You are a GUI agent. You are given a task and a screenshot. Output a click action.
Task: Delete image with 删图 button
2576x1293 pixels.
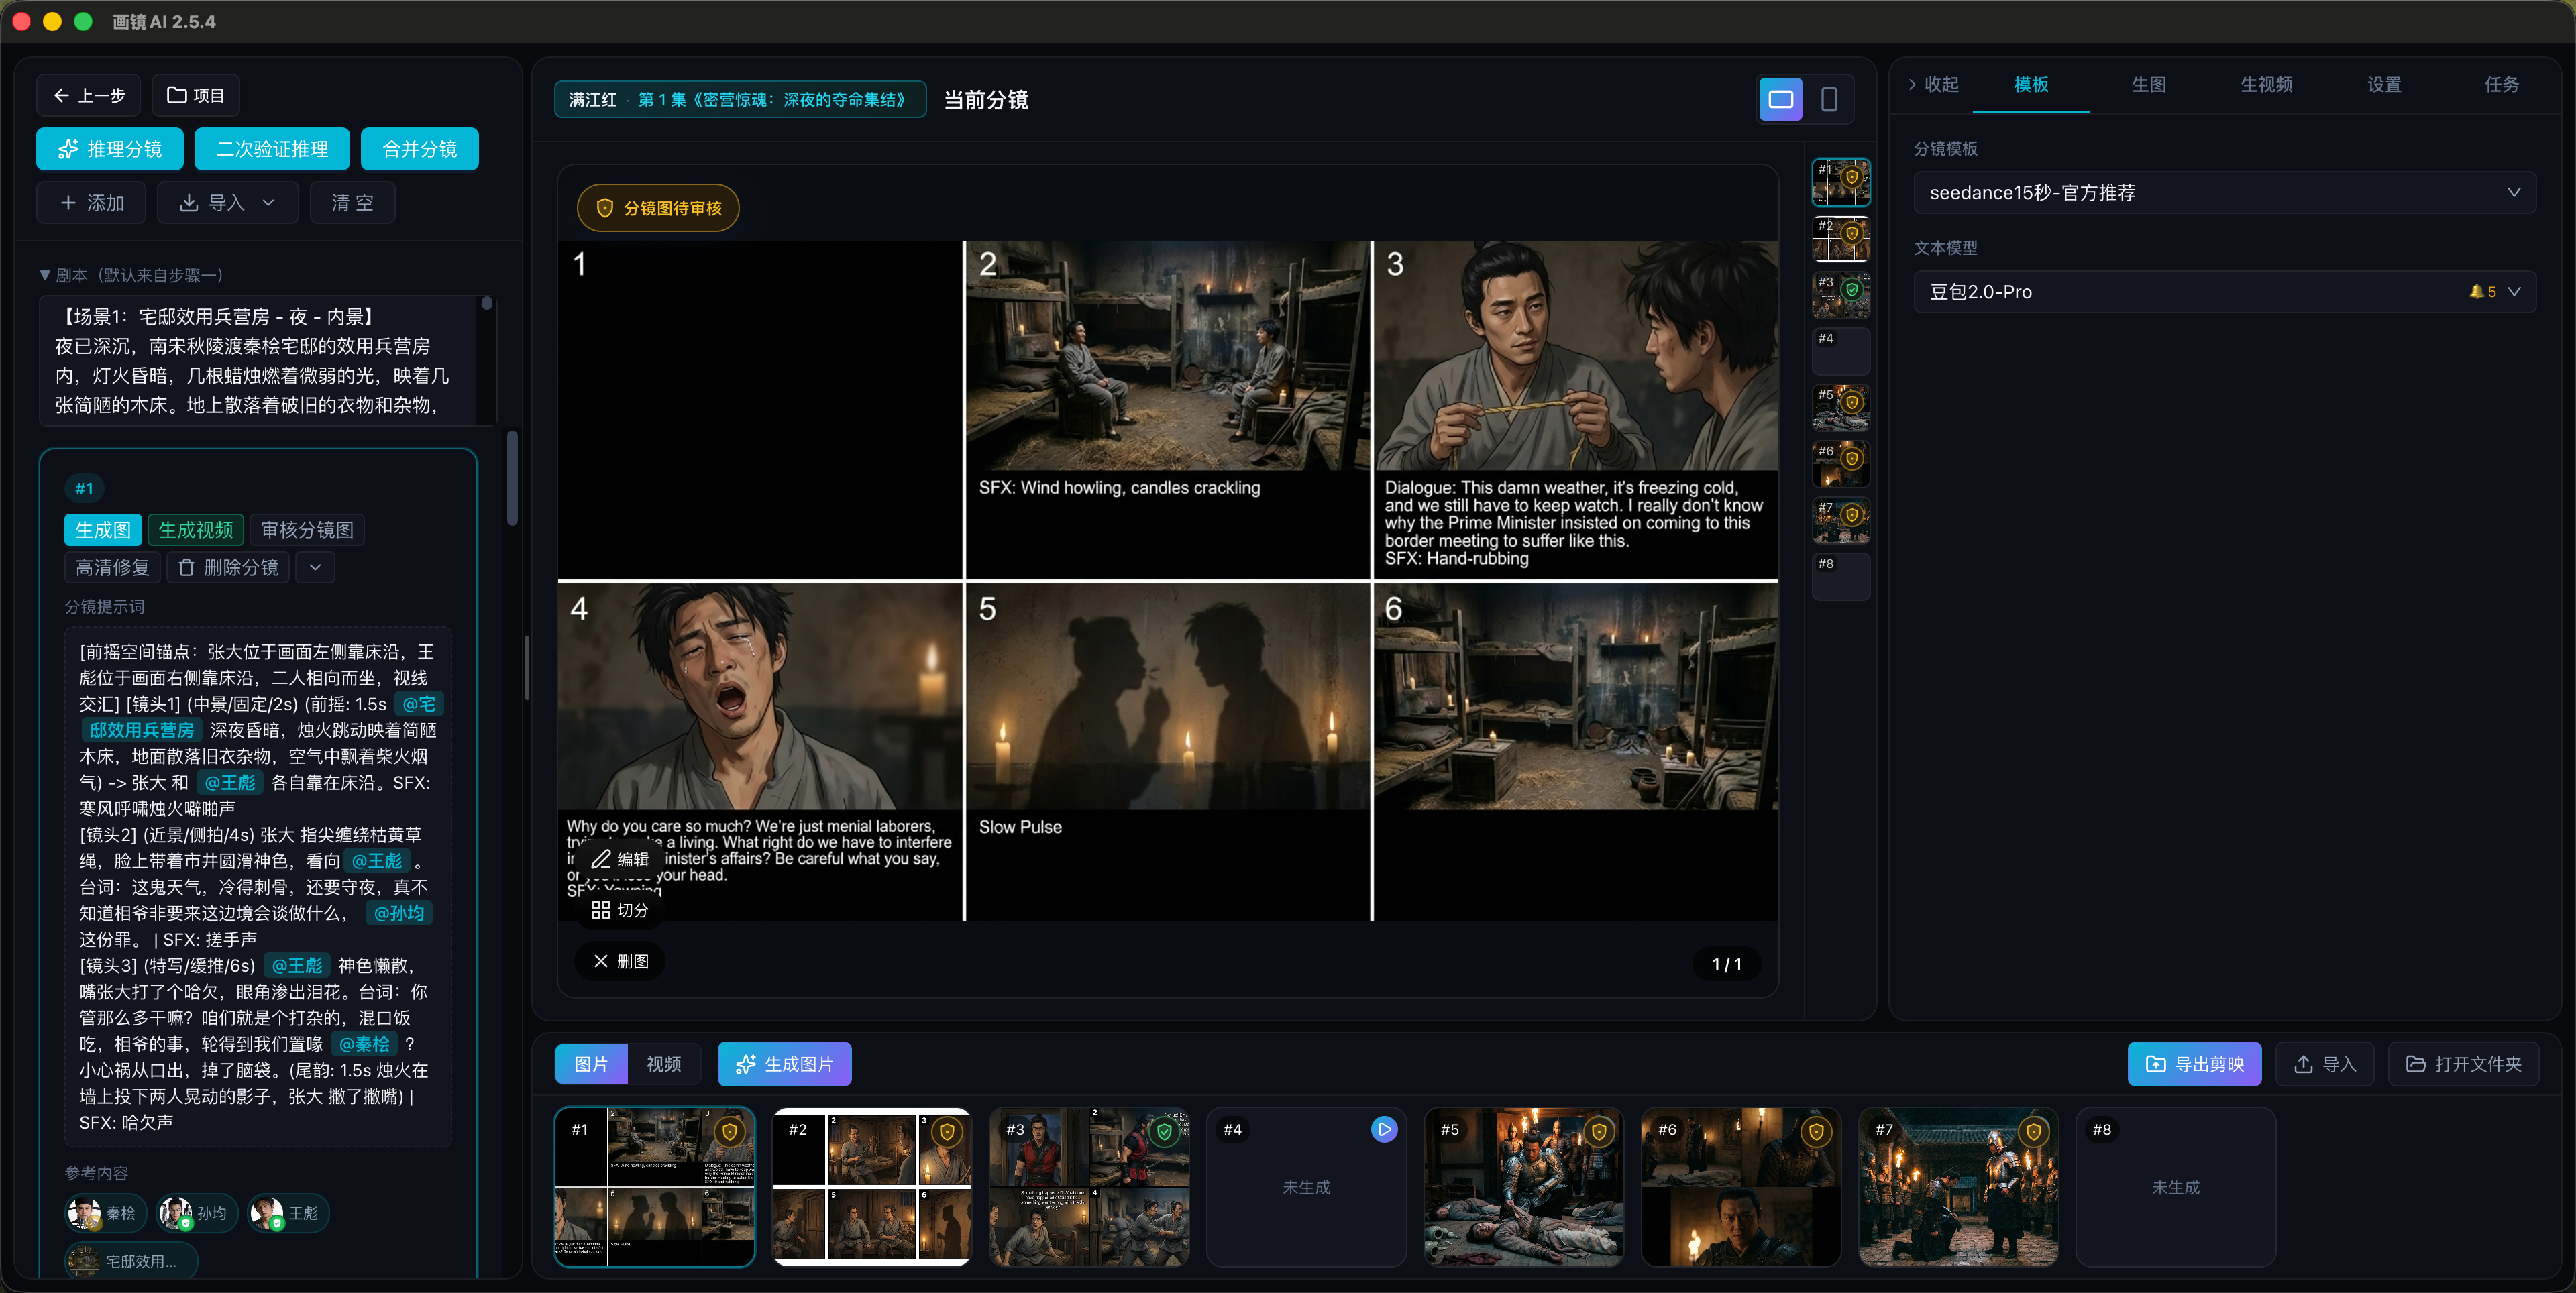(x=620, y=961)
